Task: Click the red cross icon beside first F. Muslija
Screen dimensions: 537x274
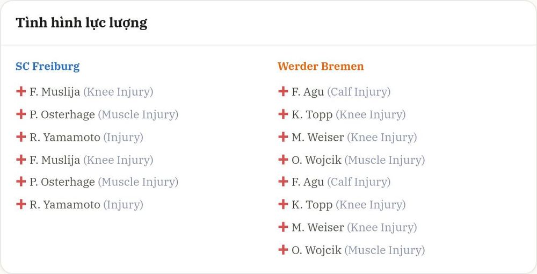Action: click(x=21, y=91)
